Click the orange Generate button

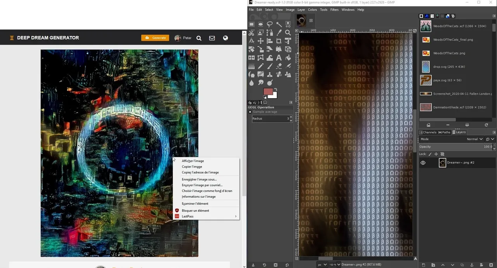coord(155,38)
